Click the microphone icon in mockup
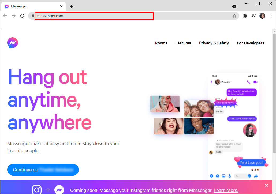This screenshot has height=194, width=276. coord(230,176)
